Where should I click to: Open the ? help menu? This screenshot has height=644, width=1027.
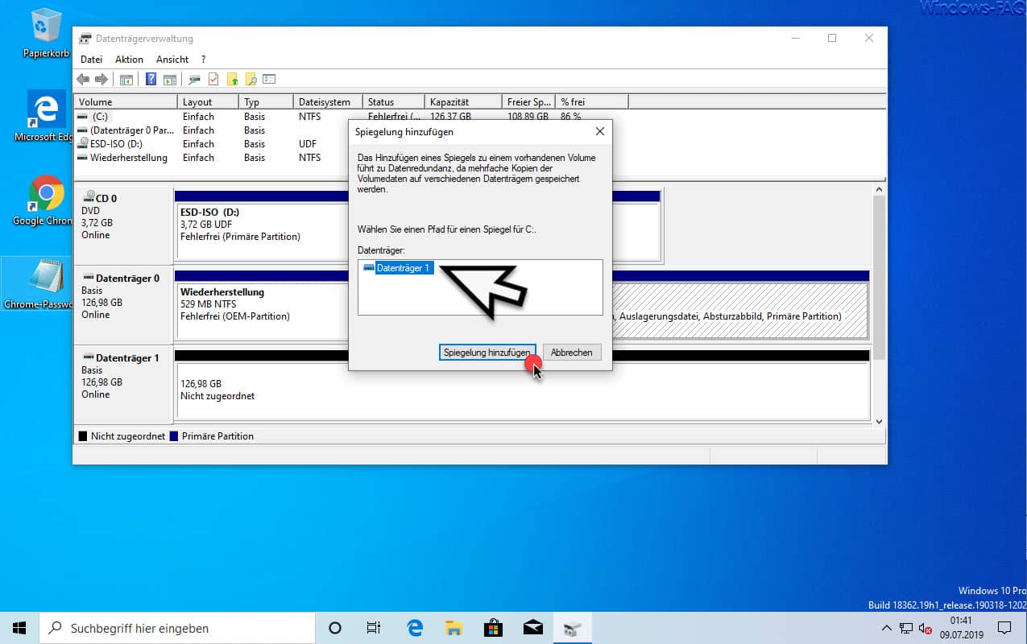pos(203,60)
